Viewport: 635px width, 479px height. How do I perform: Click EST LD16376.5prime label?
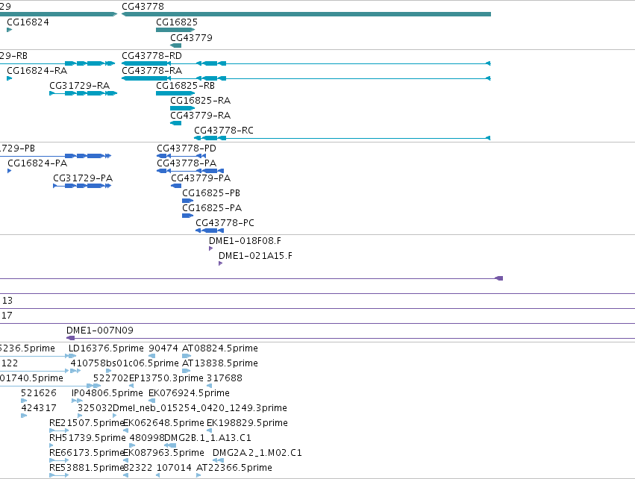point(106,348)
